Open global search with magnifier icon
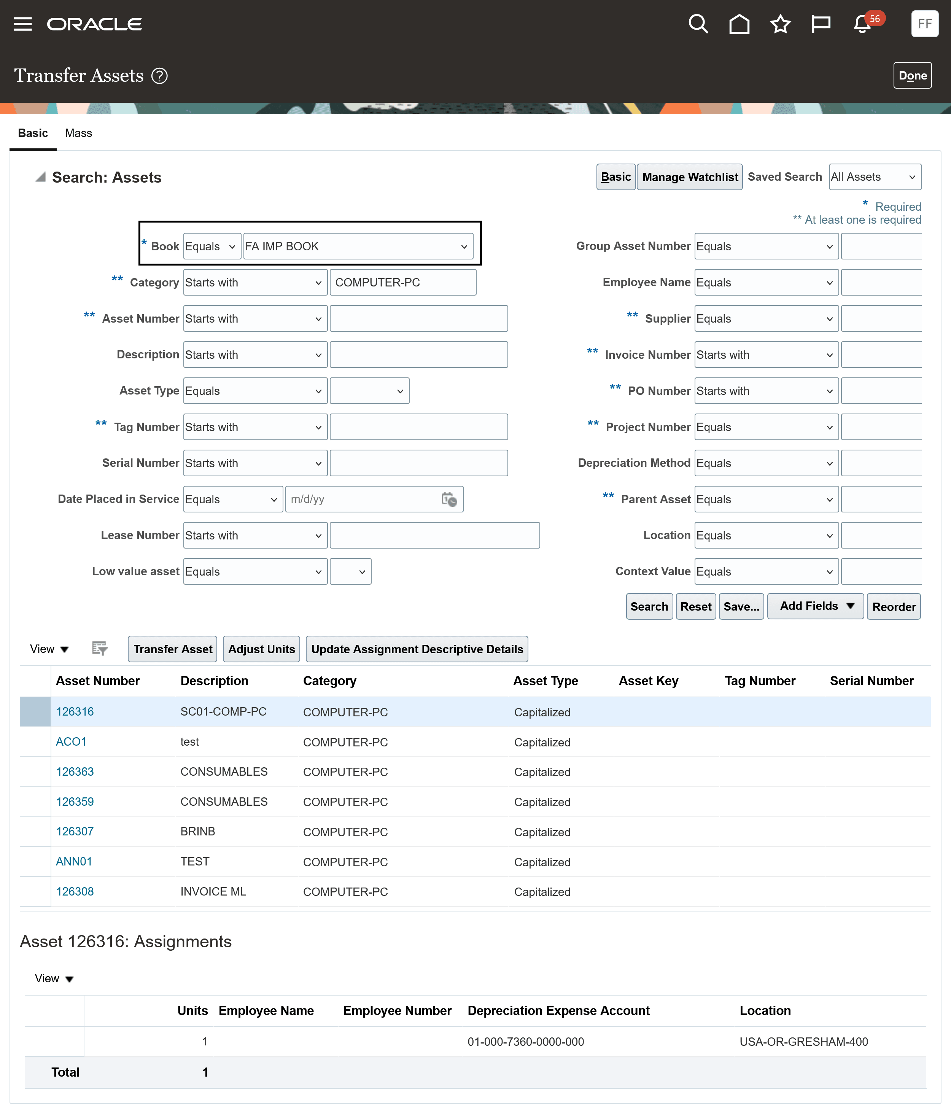This screenshot has width=951, height=1104. [x=698, y=24]
